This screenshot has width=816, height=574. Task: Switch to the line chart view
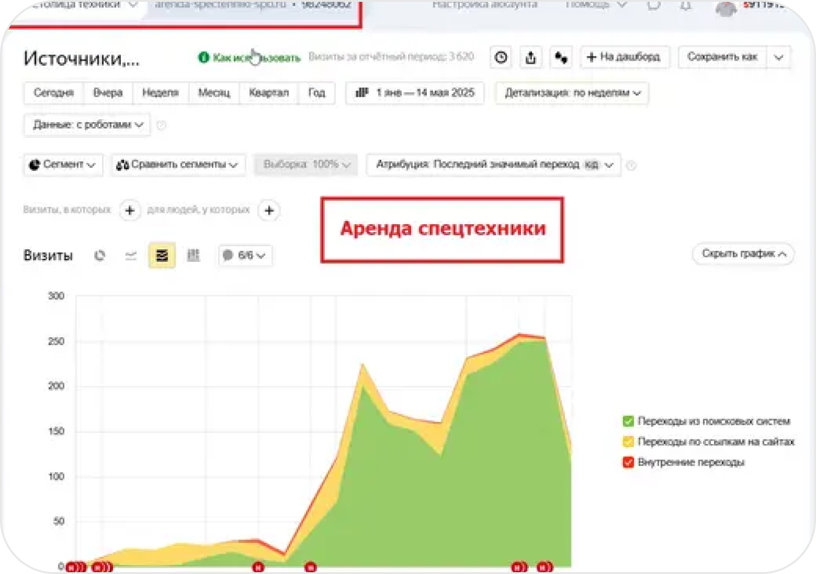click(x=131, y=256)
